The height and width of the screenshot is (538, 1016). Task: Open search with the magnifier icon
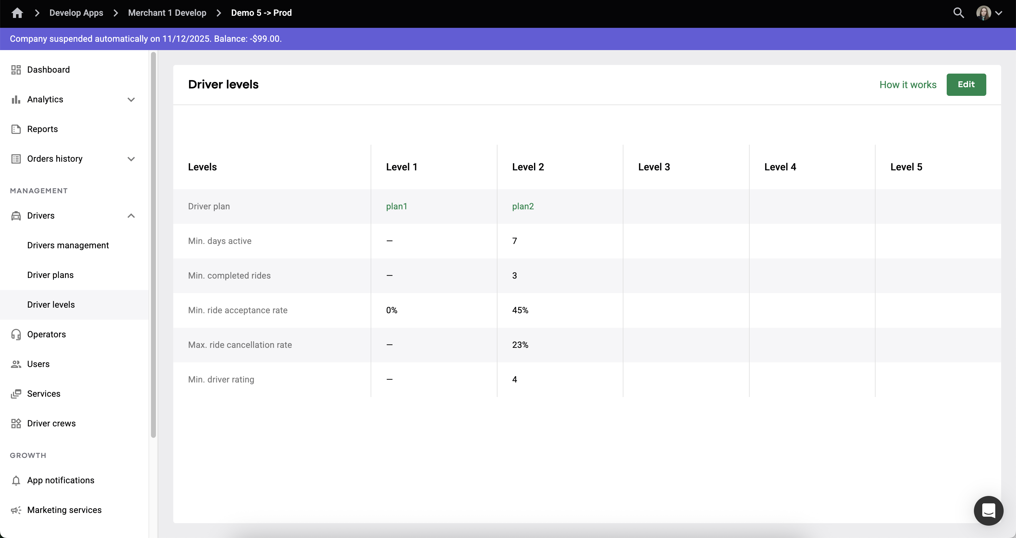point(958,13)
